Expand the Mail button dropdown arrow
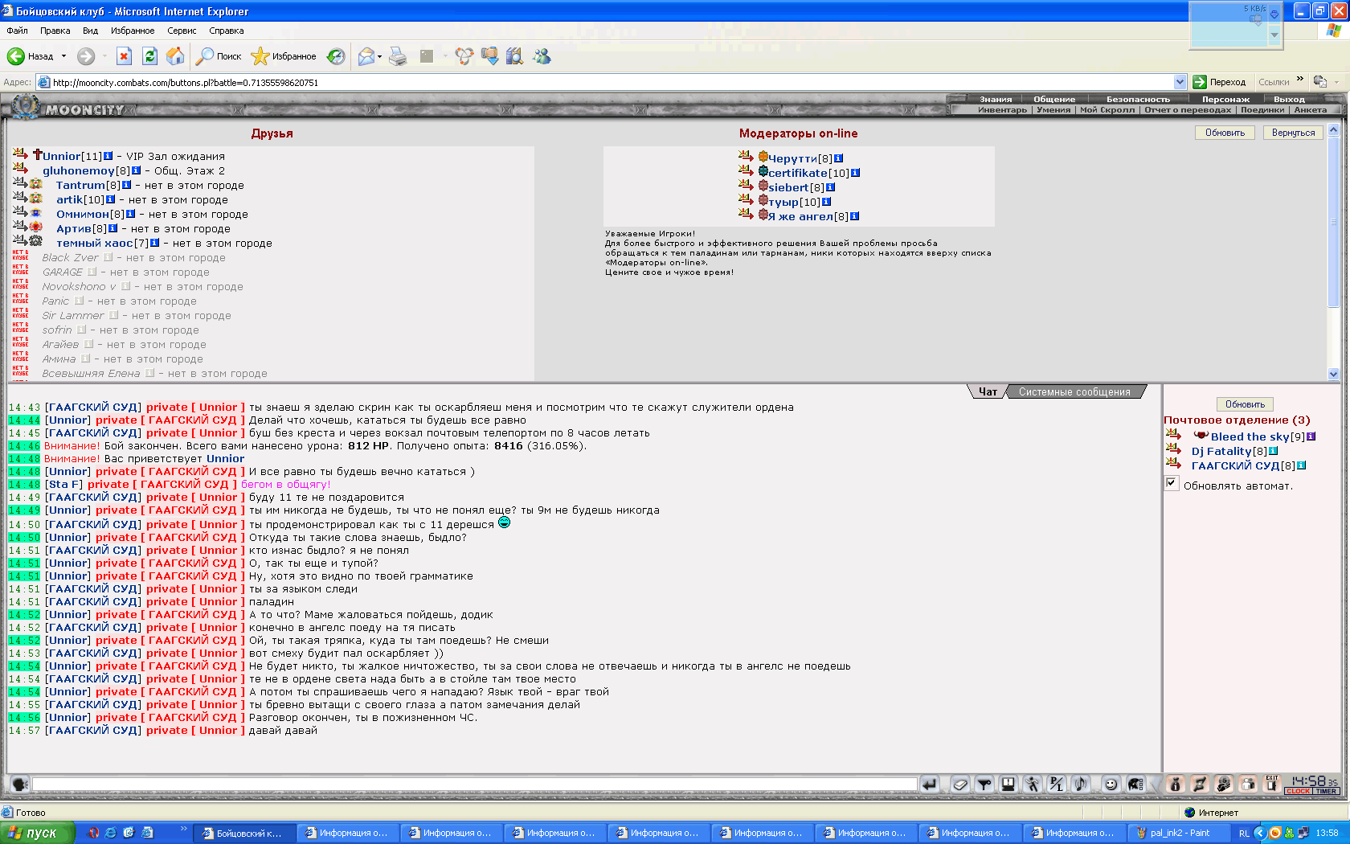Screen dimensions: 1350x844 380,56
